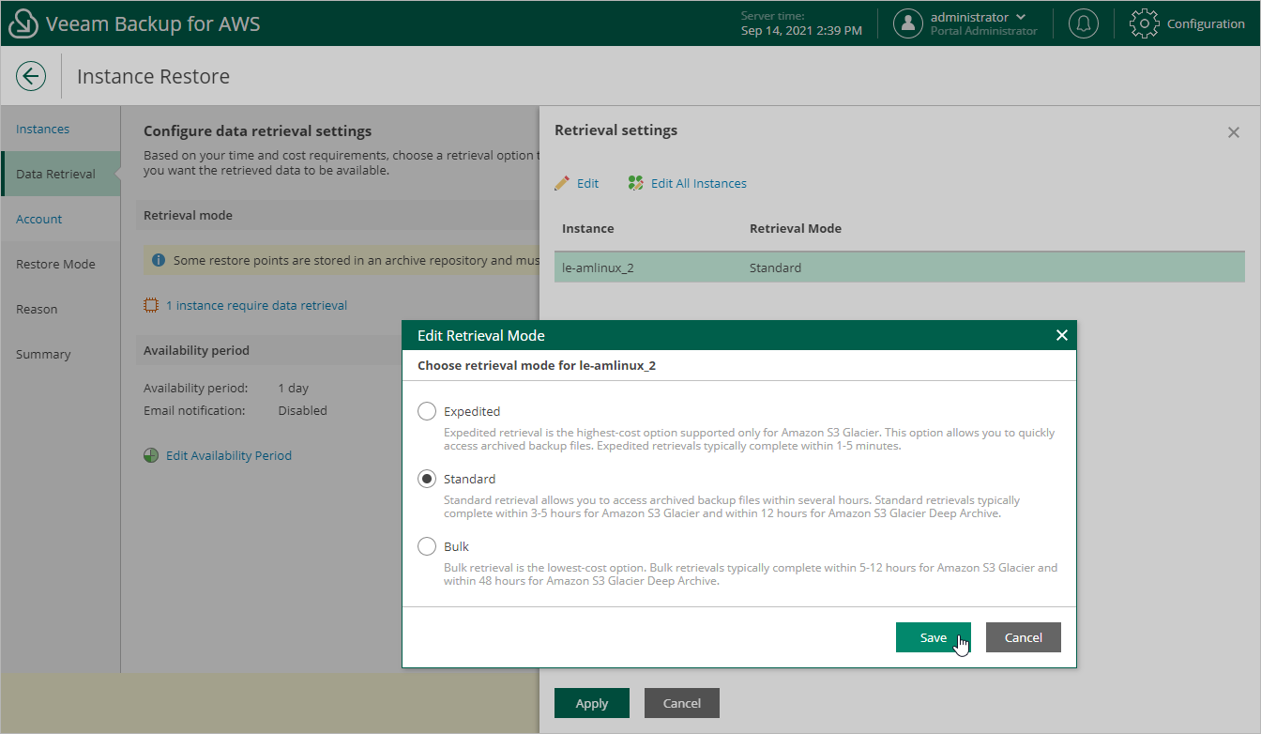Open the notifications bell icon
The height and width of the screenshot is (734, 1261).
pos(1084,23)
